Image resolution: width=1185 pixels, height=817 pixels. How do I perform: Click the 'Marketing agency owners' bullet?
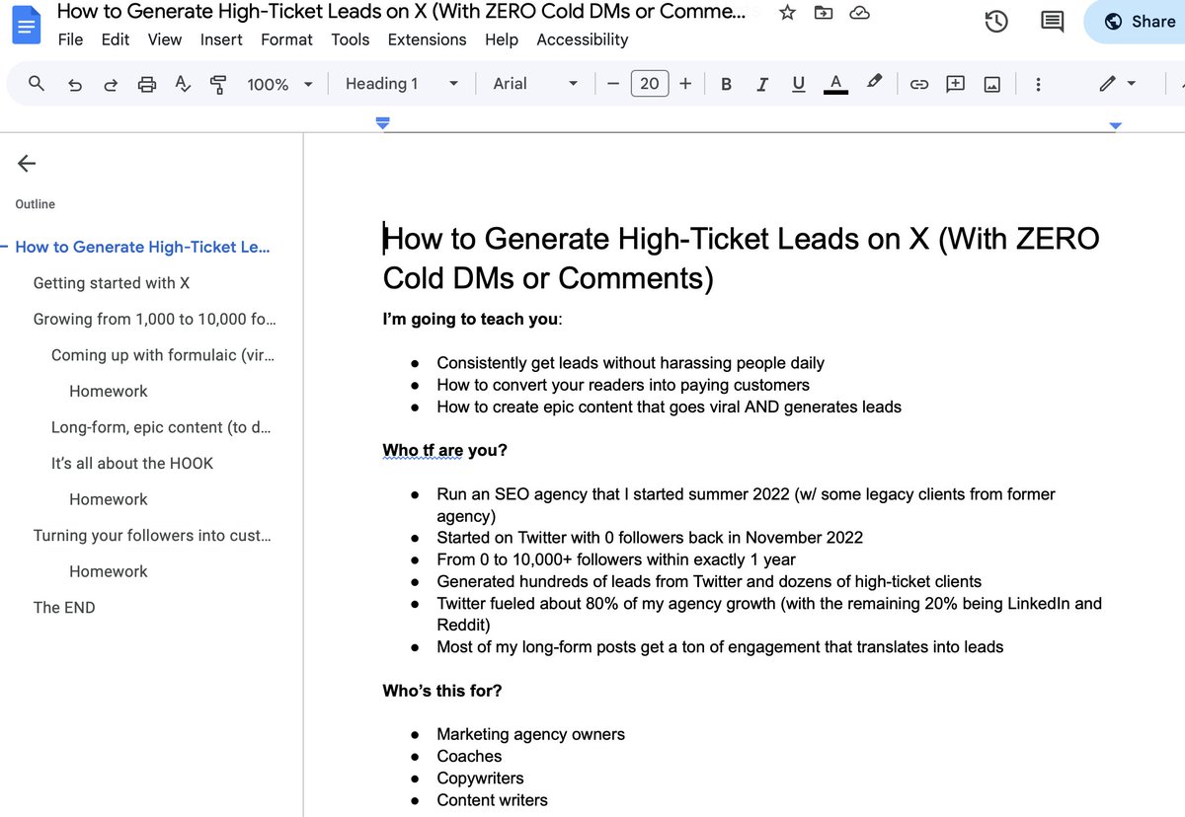pyautogui.click(x=531, y=734)
